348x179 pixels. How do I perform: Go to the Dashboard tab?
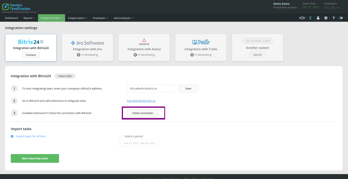(12, 18)
